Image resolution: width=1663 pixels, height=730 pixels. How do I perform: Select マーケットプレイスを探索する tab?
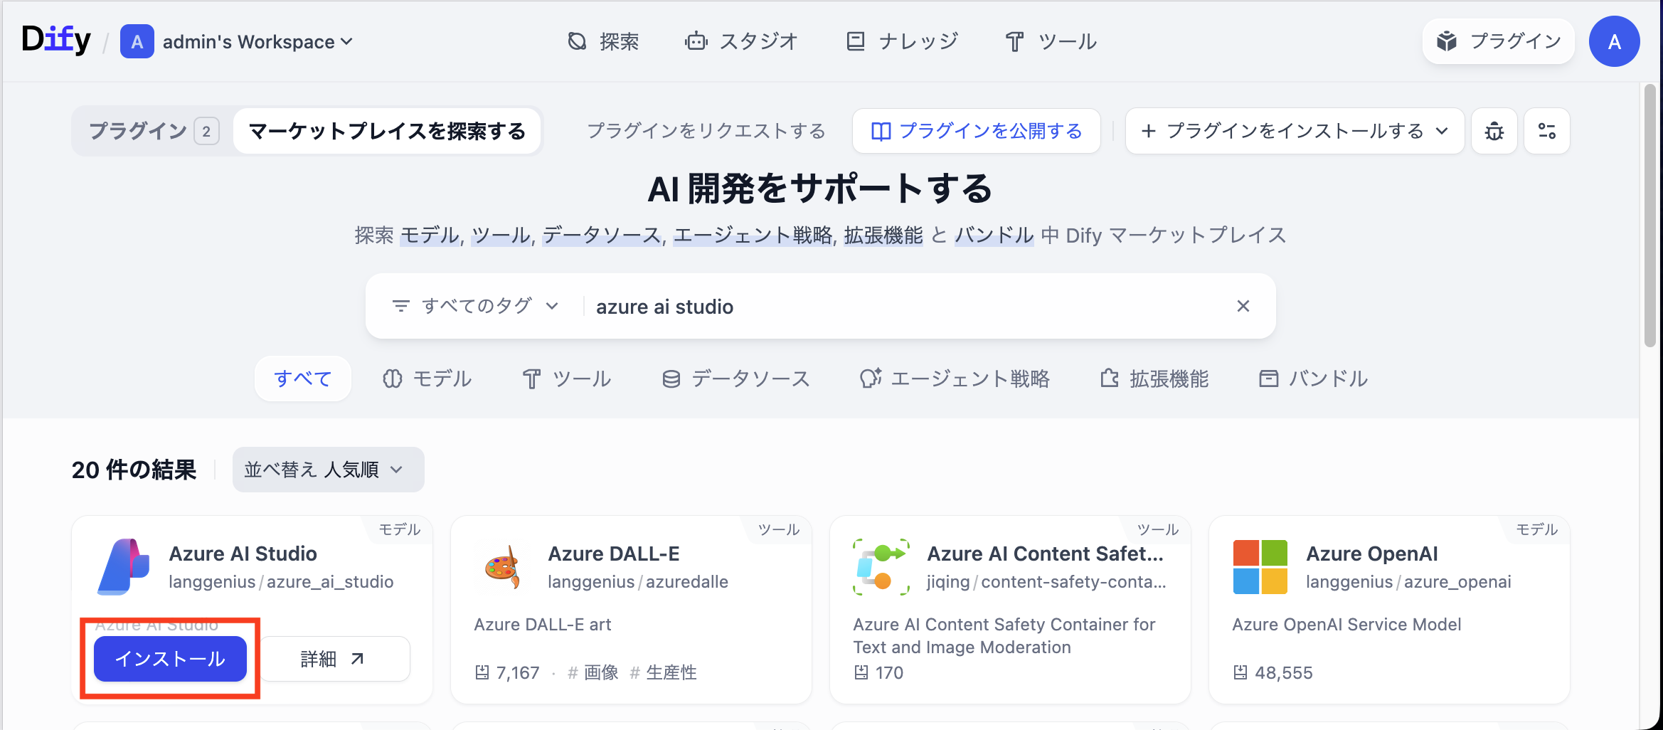point(387,131)
